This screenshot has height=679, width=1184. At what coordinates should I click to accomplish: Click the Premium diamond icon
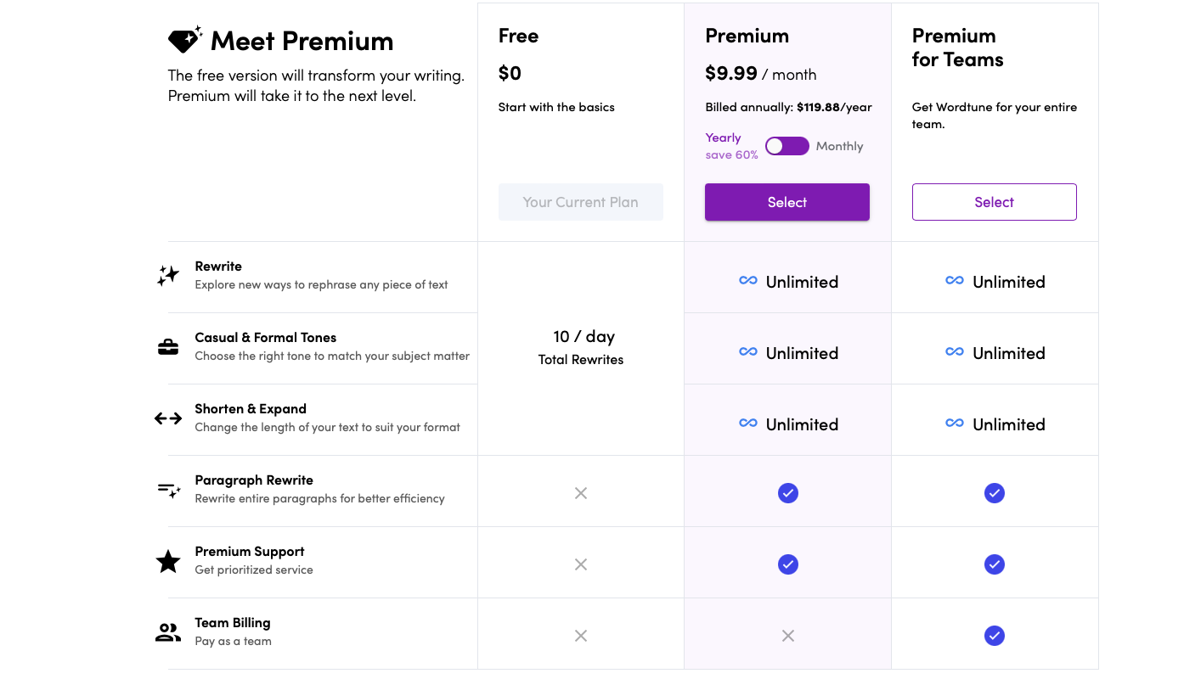[x=184, y=40]
